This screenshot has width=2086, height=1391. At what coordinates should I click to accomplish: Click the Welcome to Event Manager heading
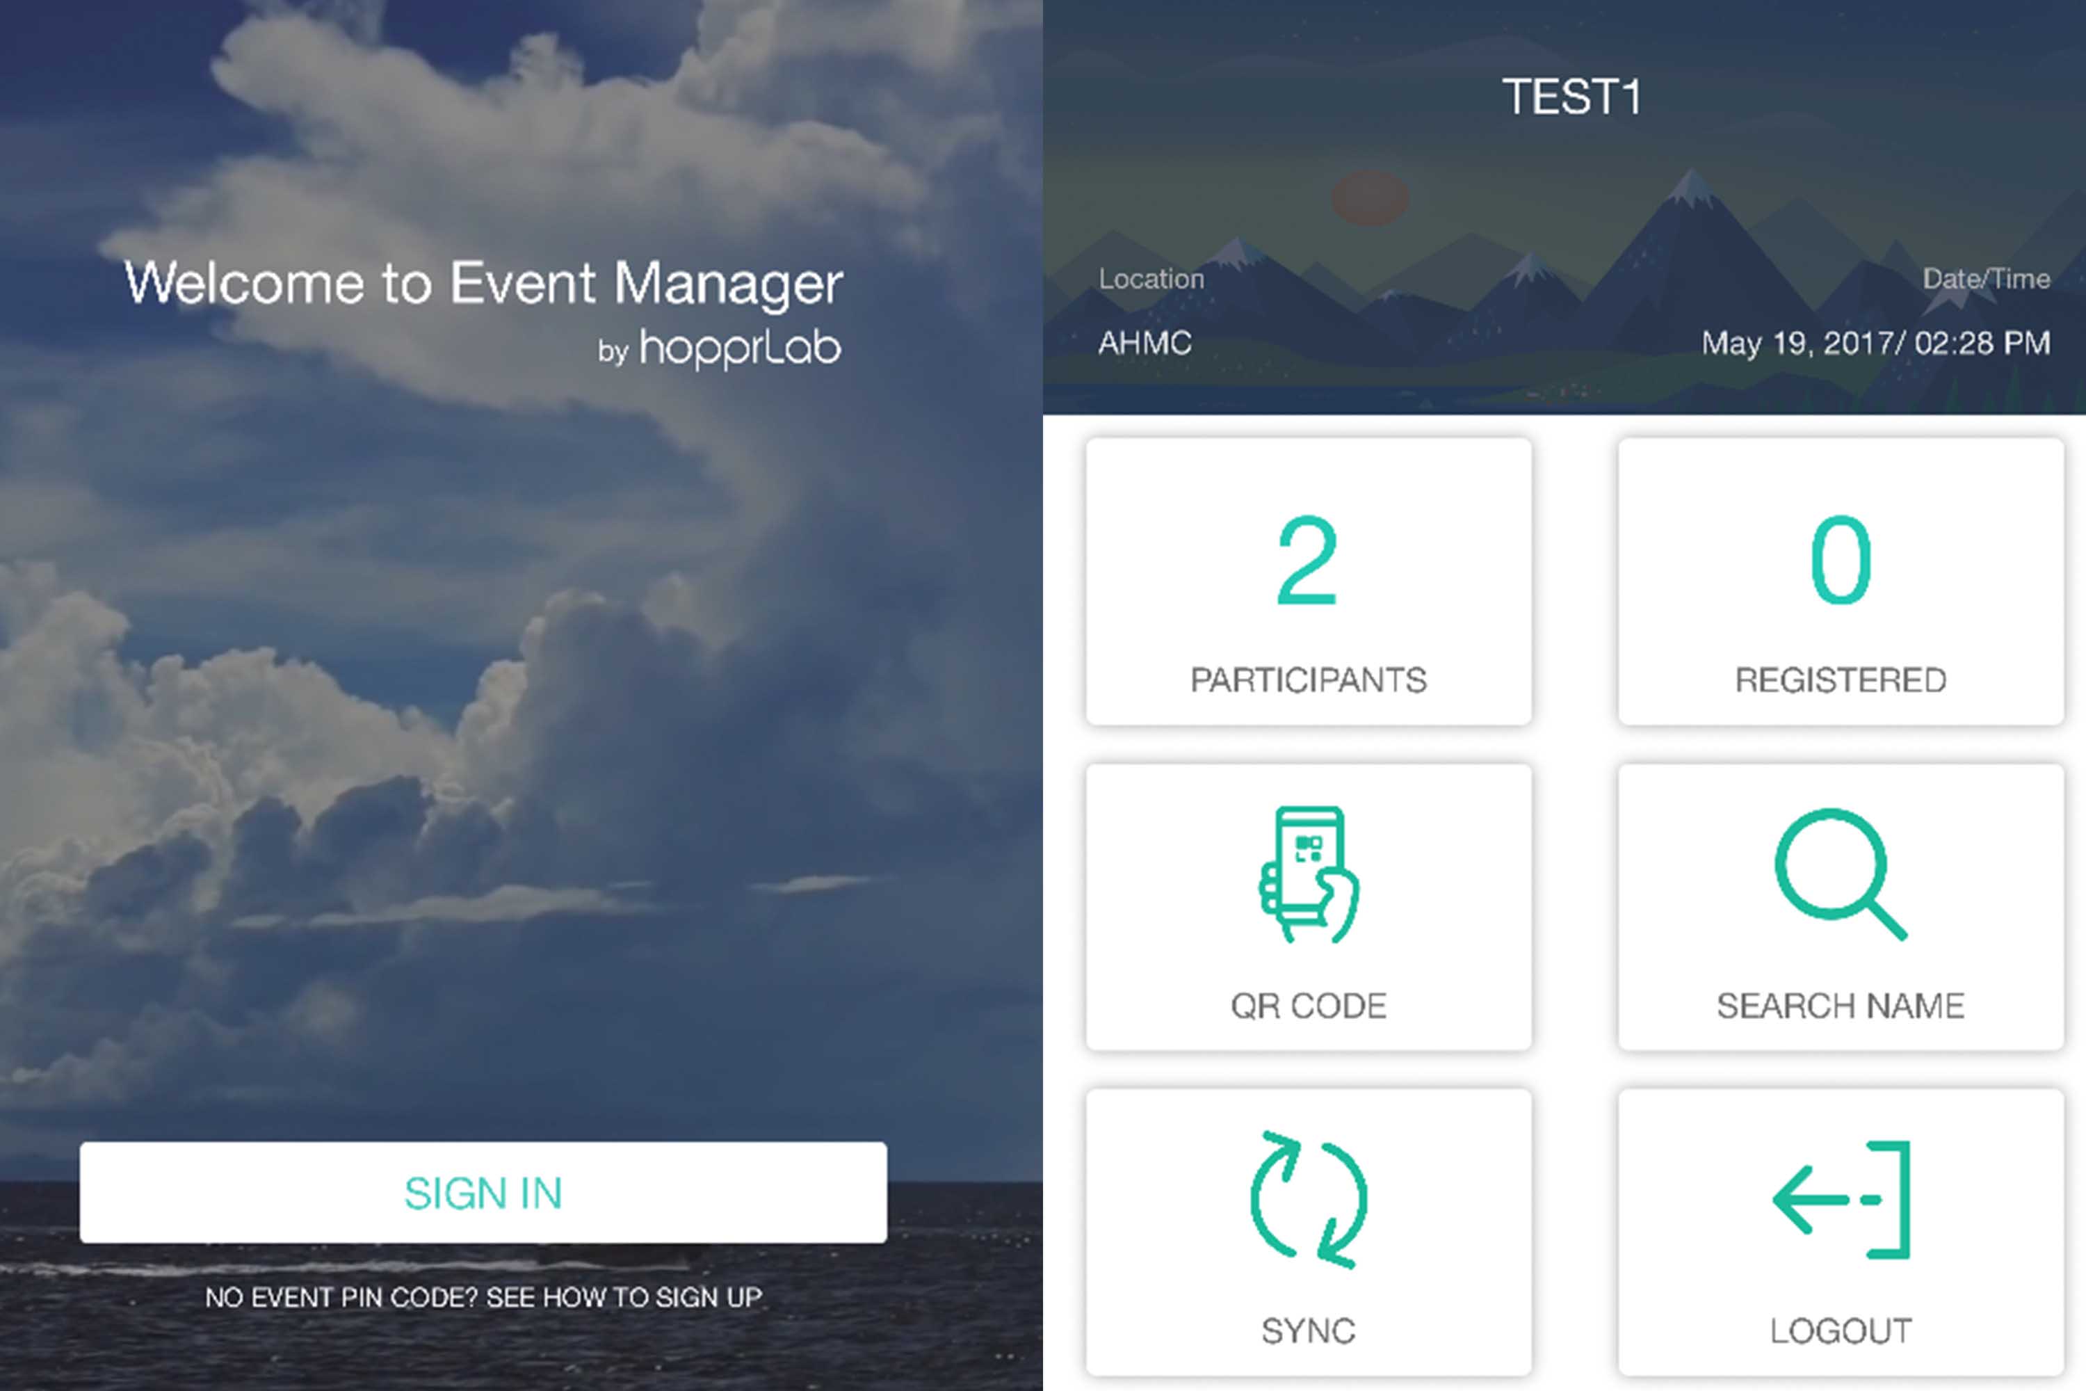(483, 284)
